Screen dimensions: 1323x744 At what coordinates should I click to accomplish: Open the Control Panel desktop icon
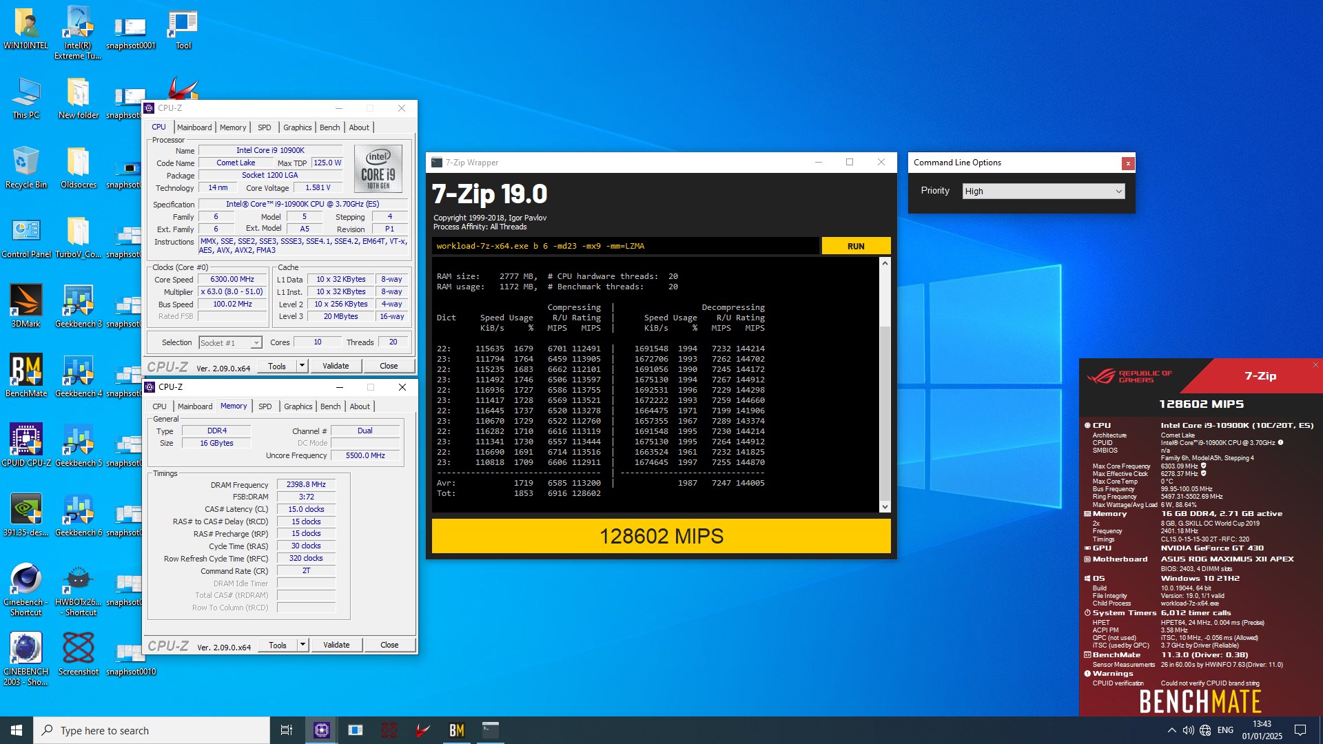click(x=26, y=238)
